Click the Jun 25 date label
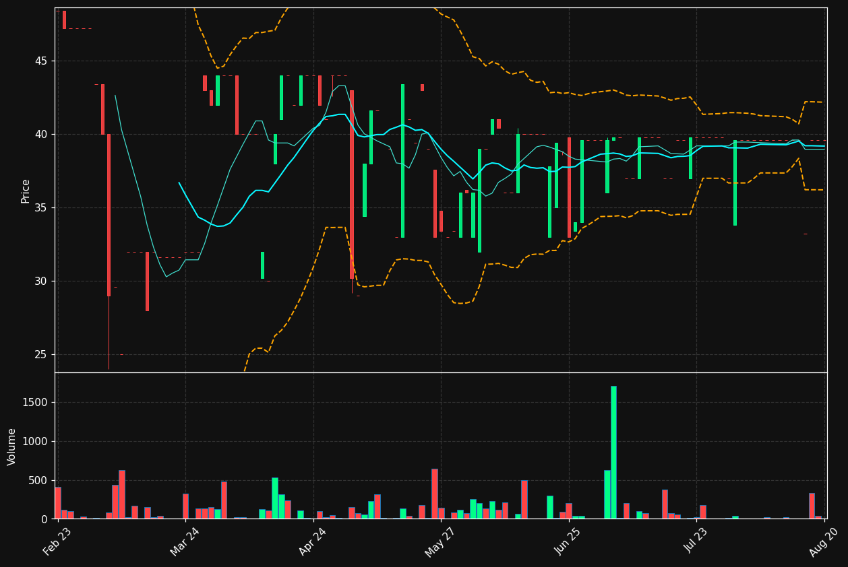The width and height of the screenshot is (848, 567). [x=568, y=542]
